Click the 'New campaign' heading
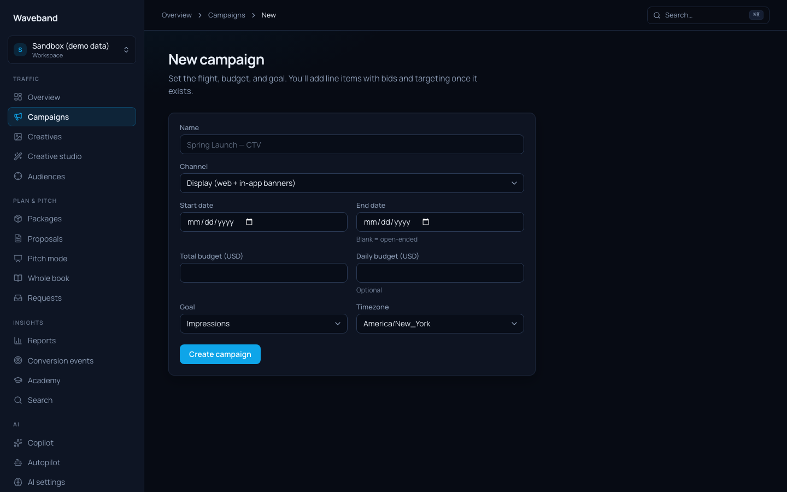 216,59
